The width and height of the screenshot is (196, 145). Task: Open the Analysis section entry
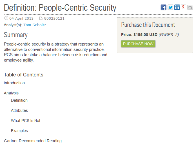11,93
